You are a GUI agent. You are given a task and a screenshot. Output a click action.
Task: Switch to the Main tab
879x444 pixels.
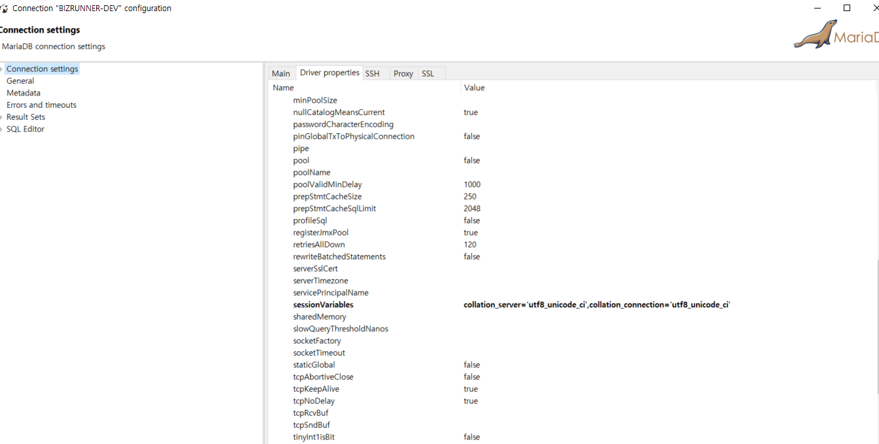pyautogui.click(x=281, y=73)
